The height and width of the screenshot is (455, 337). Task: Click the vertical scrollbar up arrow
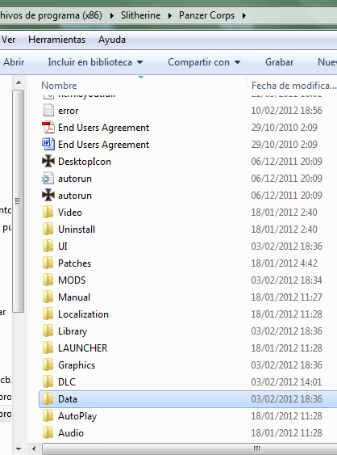(x=19, y=82)
